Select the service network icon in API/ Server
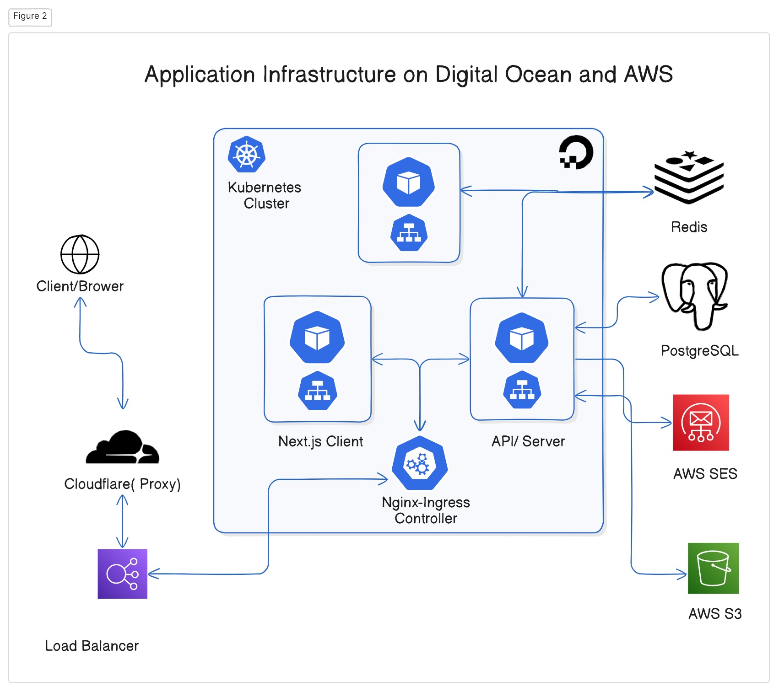The height and width of the screenshot is (692, 779). tap(522, 390)
